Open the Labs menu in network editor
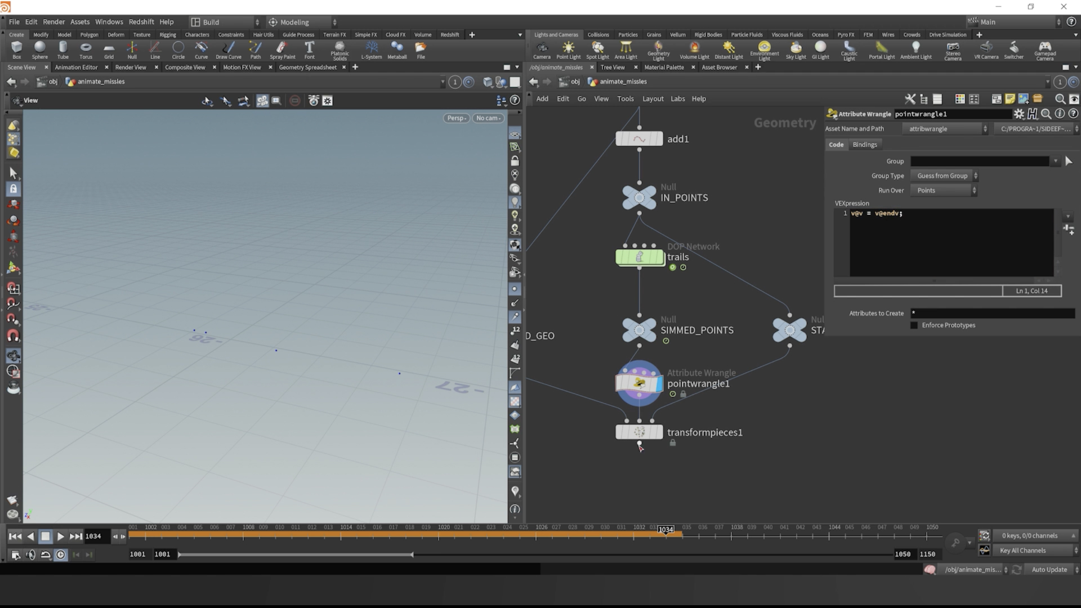Screen dimensions: 1081x608 [677, 99]
